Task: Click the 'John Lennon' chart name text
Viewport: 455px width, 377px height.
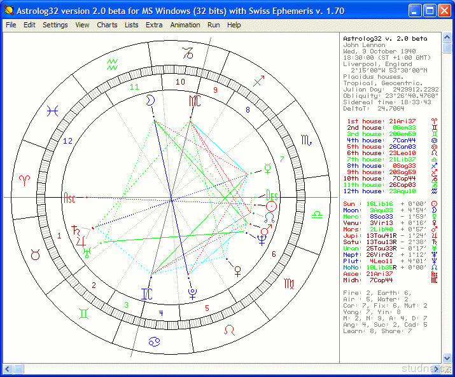Action: pos(365,45)
